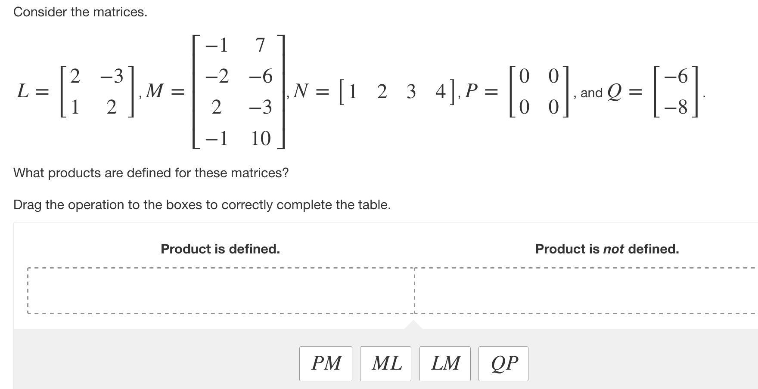
Task: Select the PM operation tile
Action: point(326,364)
